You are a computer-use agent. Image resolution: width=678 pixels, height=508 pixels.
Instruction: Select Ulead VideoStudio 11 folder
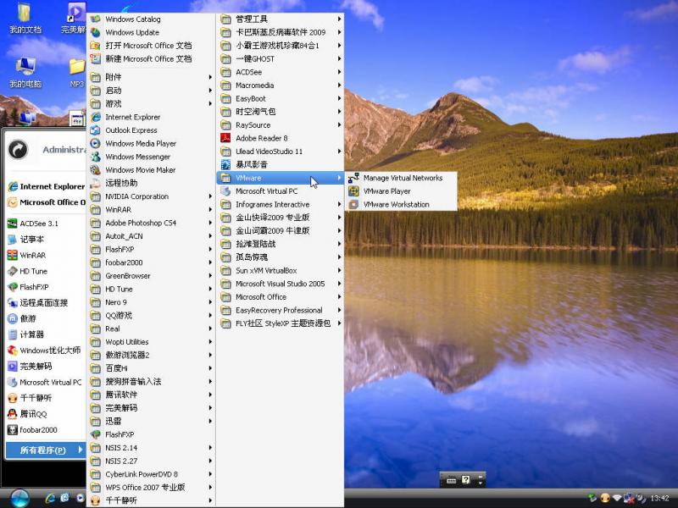(281, 152)
